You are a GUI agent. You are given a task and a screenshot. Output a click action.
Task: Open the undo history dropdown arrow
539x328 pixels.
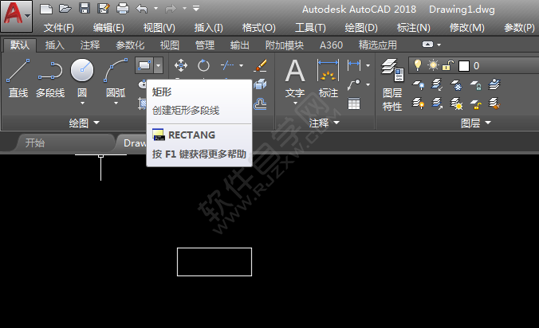155,8
